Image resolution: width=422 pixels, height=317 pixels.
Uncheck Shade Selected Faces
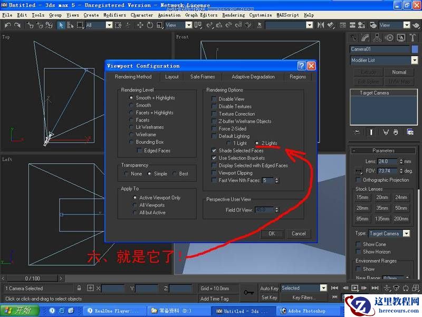pos(214,151)
